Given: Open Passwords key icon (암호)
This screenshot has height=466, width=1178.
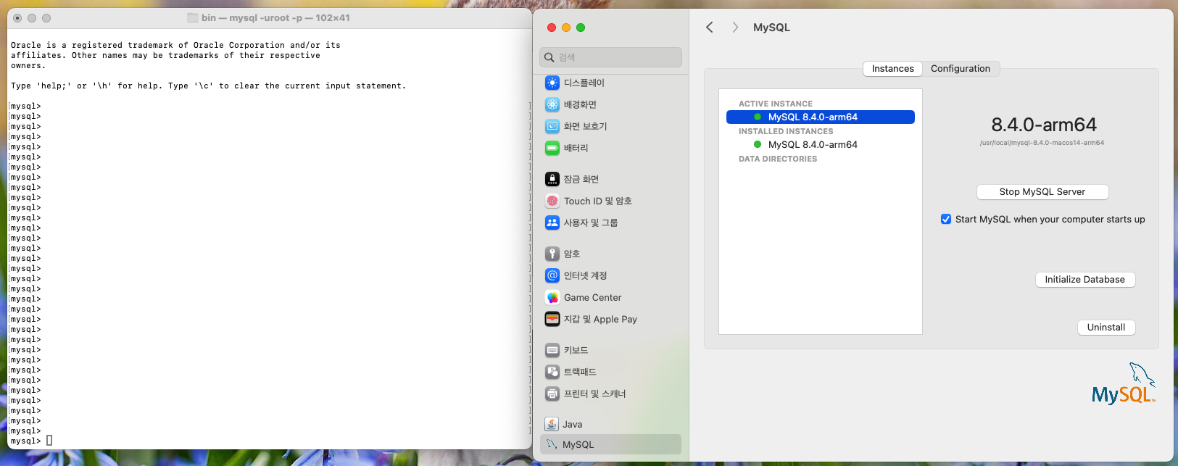Looking at the screenshot, I should click(552, 254).
